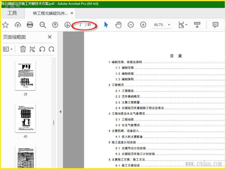Viewport: 226px width, 169px height.
Task: Add bookmark with the star icon
Action: point(5,25)
